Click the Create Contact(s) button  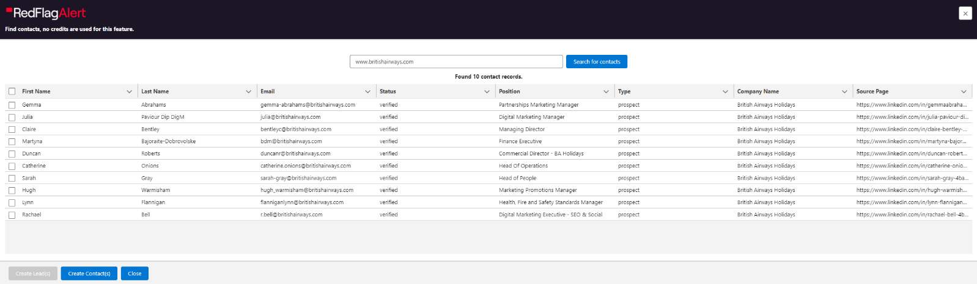point(89,274)
